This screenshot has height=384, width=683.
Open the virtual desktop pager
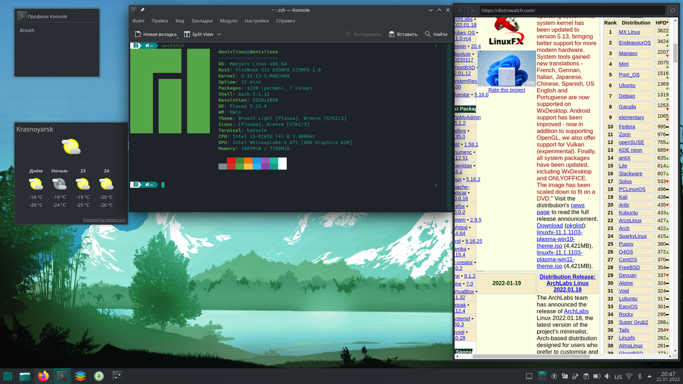click(x=542, y=376)
